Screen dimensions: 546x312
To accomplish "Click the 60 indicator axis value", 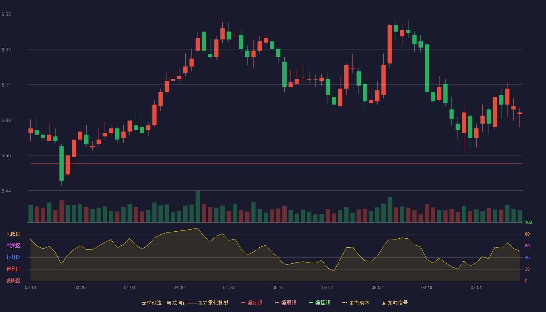I will coord(527,246).
